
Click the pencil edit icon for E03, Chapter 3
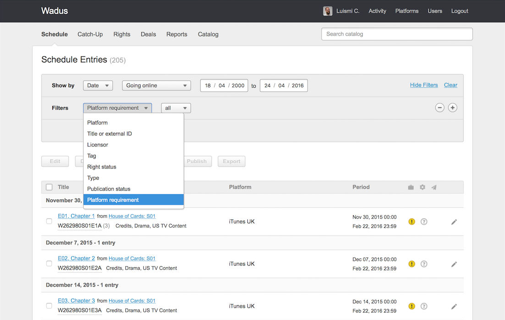(x=454, y=307)
